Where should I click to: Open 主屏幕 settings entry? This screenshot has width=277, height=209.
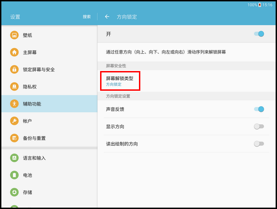49,52
